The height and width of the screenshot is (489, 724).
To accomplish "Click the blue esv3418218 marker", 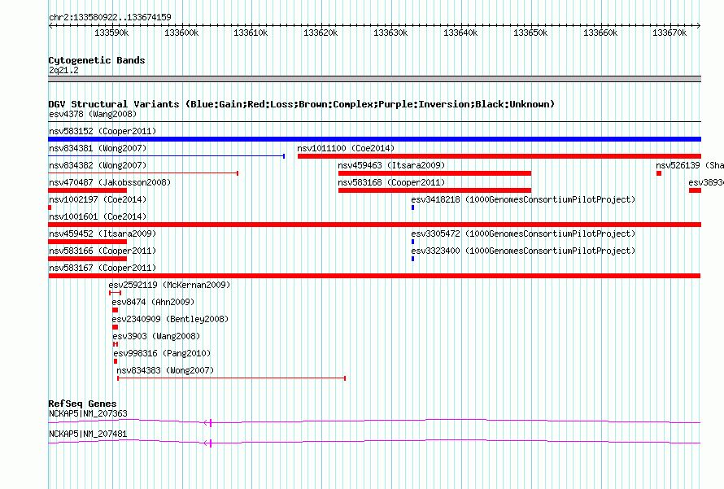I will coord(412,207).
